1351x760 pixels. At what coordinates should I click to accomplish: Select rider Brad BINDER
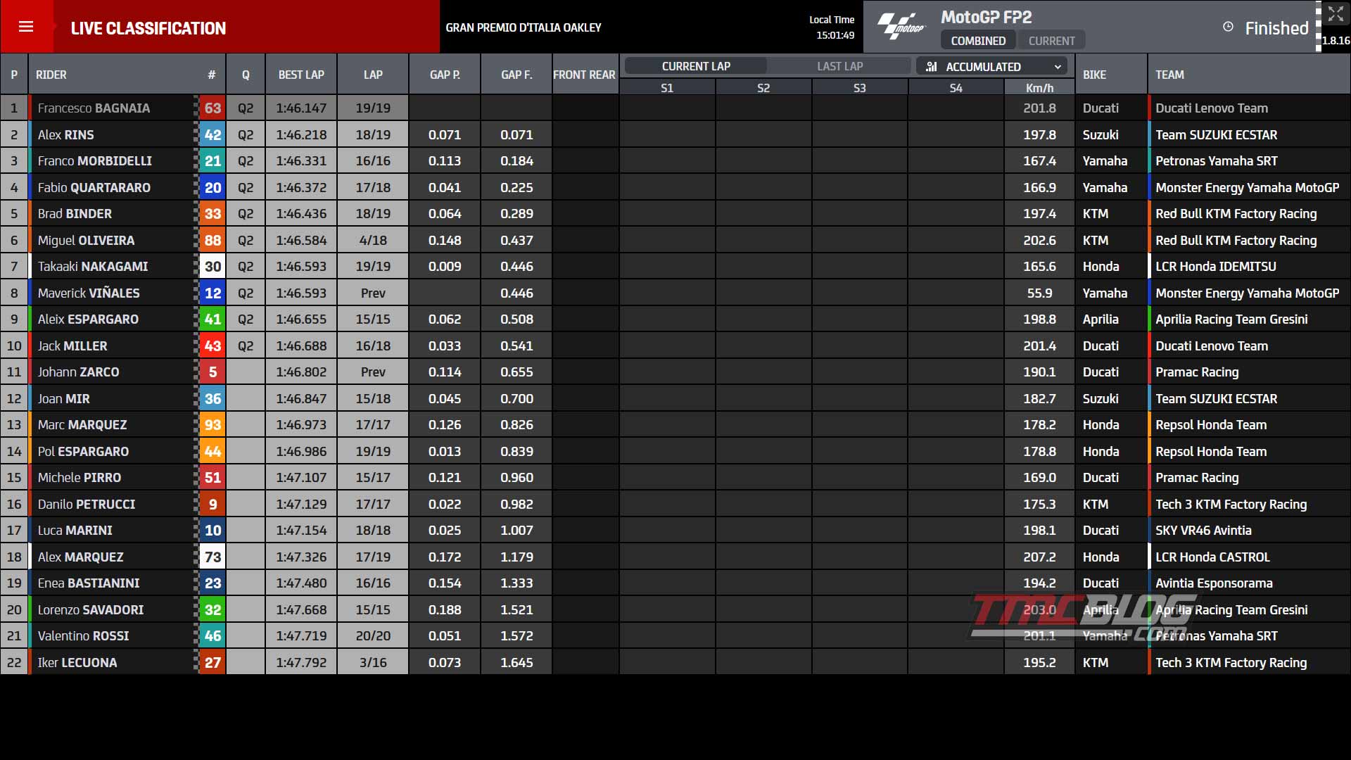tap(75, 214)
